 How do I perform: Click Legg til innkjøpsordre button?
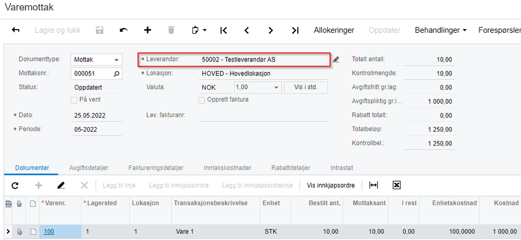(179, 185)
